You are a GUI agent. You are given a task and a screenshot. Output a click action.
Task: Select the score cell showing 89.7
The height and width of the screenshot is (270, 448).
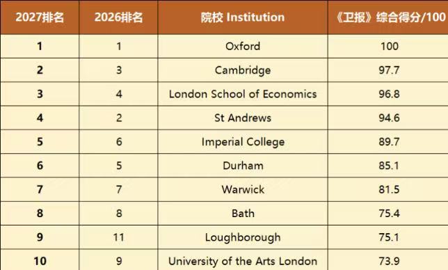pos(388,142)
